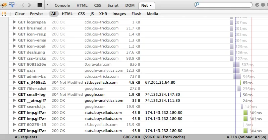Click the magnifier icon in search box
The image size is (268, 140).
tap(197, 4)
